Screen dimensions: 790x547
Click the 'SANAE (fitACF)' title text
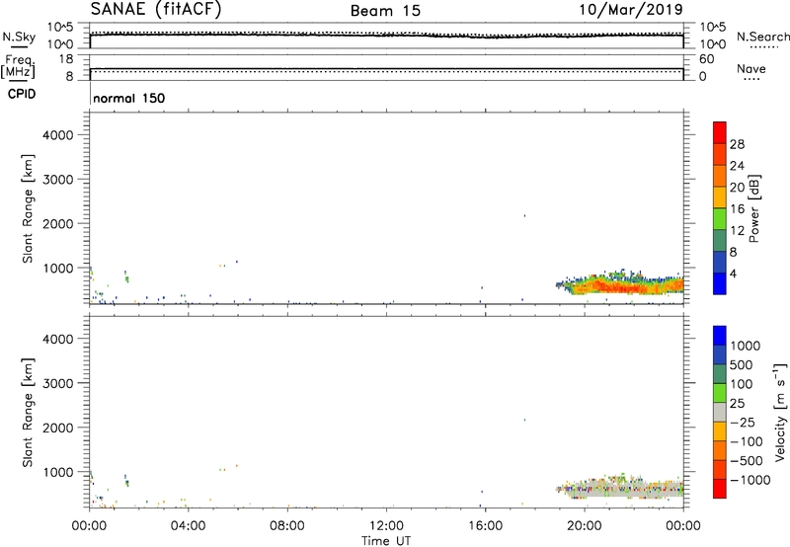156,9
